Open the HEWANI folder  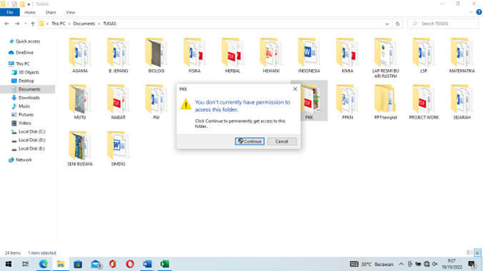pos(271,56)
